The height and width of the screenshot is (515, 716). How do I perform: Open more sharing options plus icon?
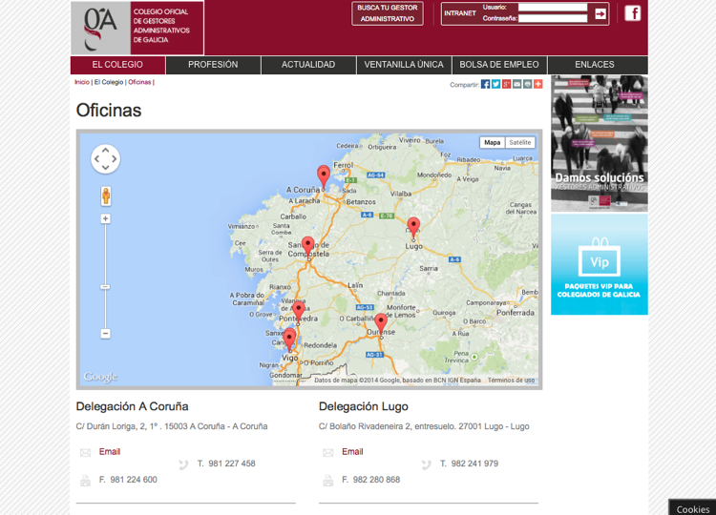pos(537,84)
